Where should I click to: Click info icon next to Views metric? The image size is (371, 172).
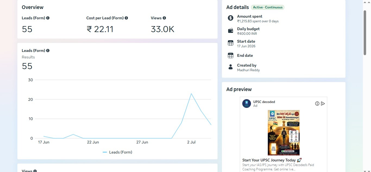click(164, 18)
